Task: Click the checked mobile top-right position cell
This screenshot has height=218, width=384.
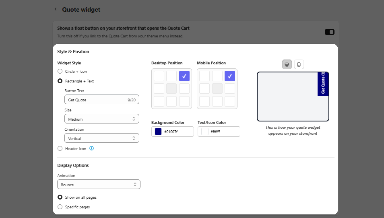Action: (x=230, y=76)
